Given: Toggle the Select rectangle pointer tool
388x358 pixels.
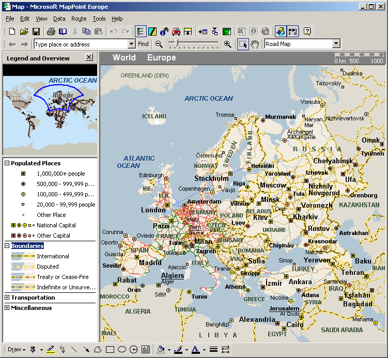Looking at the screenshot, I should point(243,44).
